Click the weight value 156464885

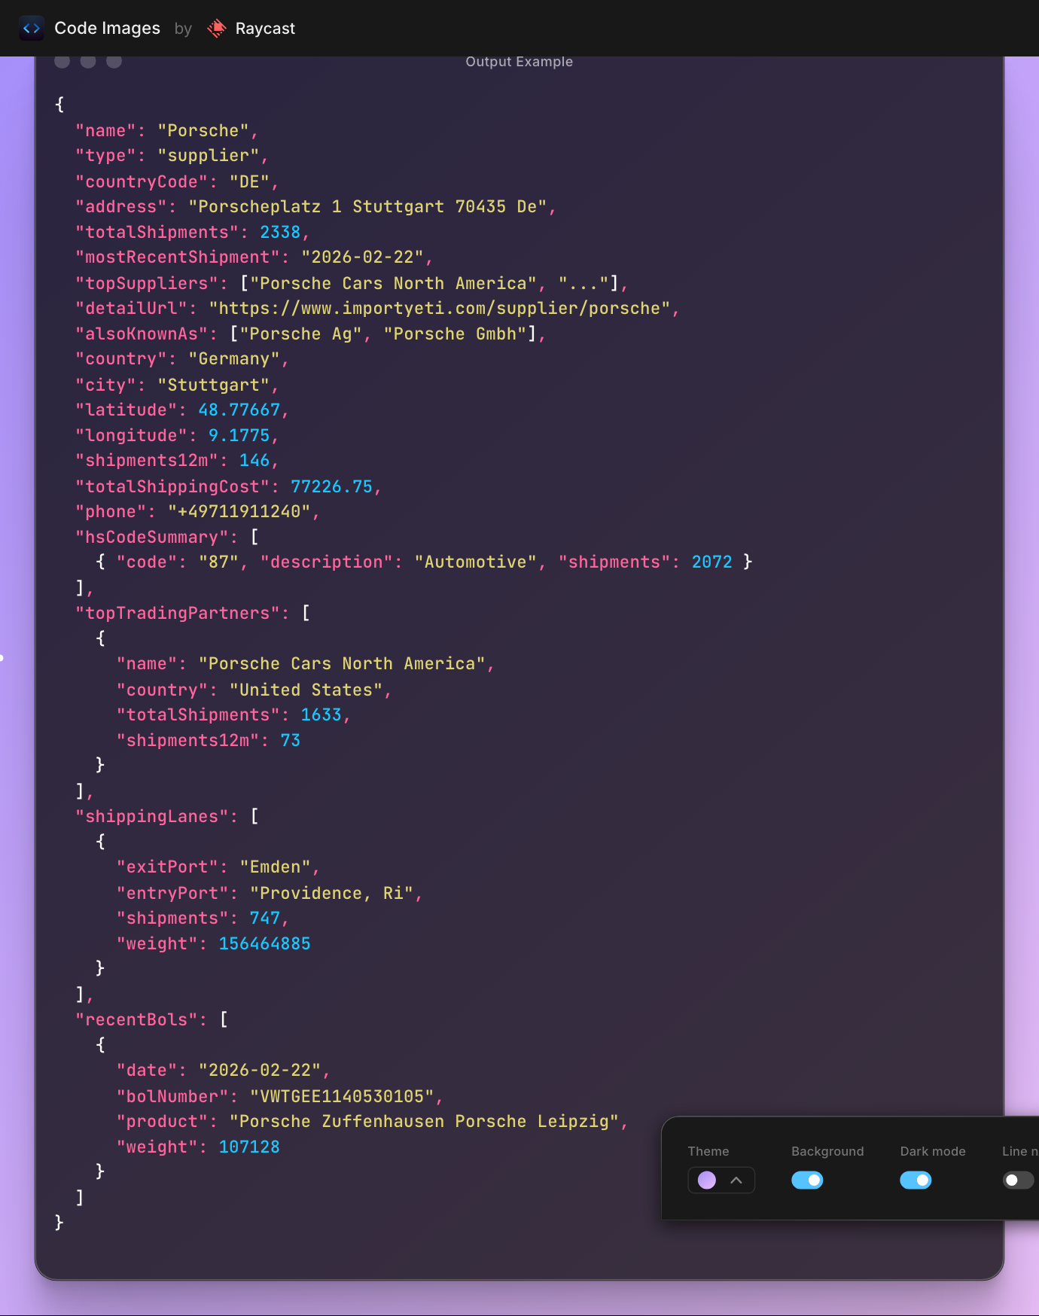point(264,944)
